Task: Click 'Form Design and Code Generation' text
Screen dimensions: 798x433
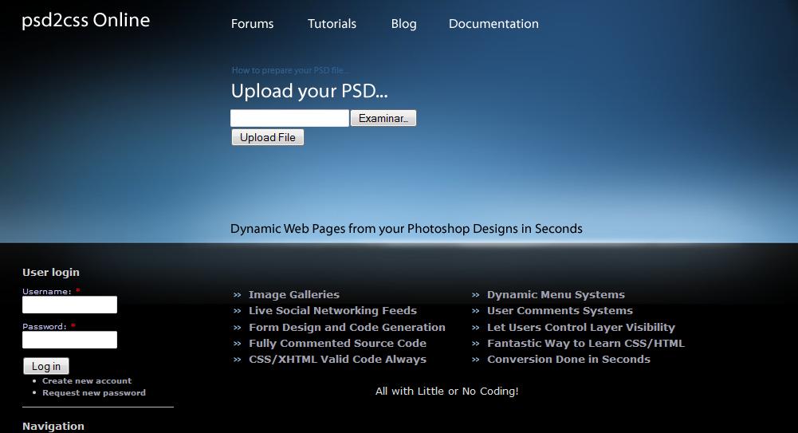Action: coord(347,327)
